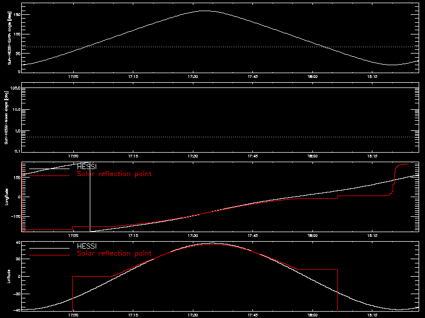Click the 20 tick label on Latitude plot
Image resolution: width=425 pixels, height=318 pixels.
[18, 259]
